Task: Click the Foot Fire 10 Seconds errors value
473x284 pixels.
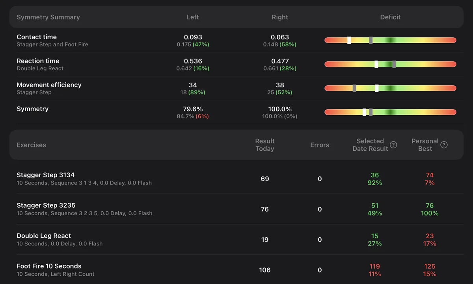Action: click(320, 270)
